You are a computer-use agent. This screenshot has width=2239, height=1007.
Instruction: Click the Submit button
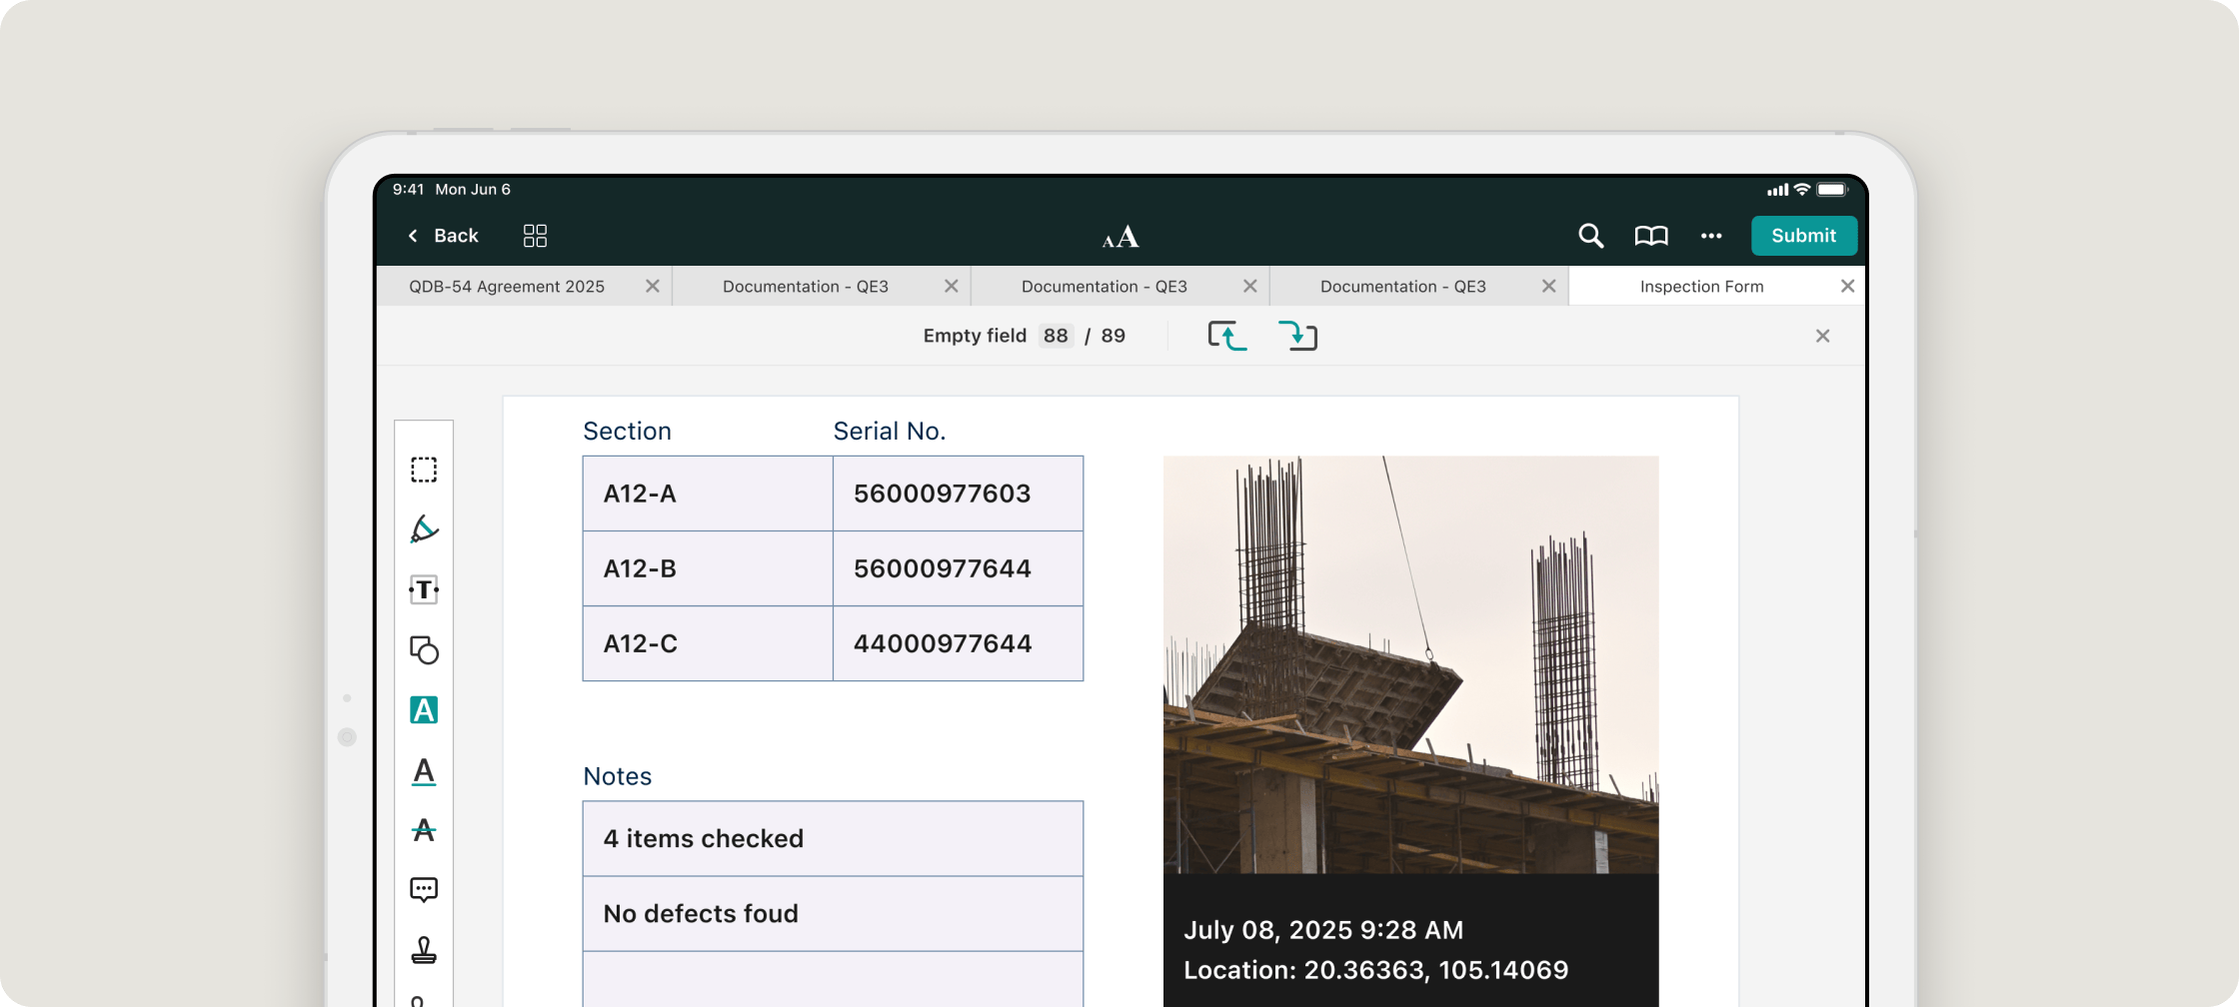(1803, 236)
